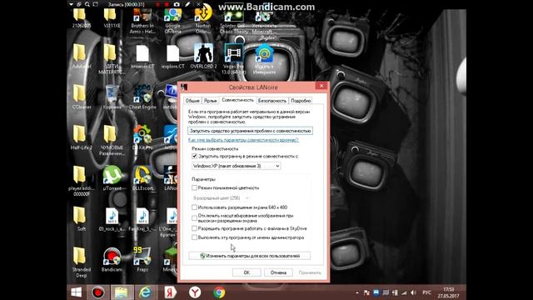The height and width of the screenshot is (300, 533).
Task: Select the 03_rock_i_a audio file
Action: pos(112,218)
